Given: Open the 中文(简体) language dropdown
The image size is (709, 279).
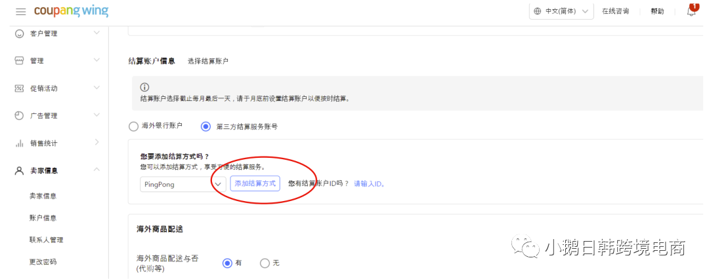Looking at the screenshot, I should coord(561,11).
